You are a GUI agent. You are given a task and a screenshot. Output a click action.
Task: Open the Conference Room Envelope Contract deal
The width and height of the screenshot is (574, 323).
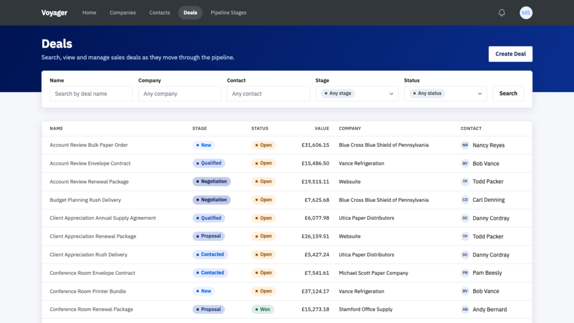click(92, 273)
